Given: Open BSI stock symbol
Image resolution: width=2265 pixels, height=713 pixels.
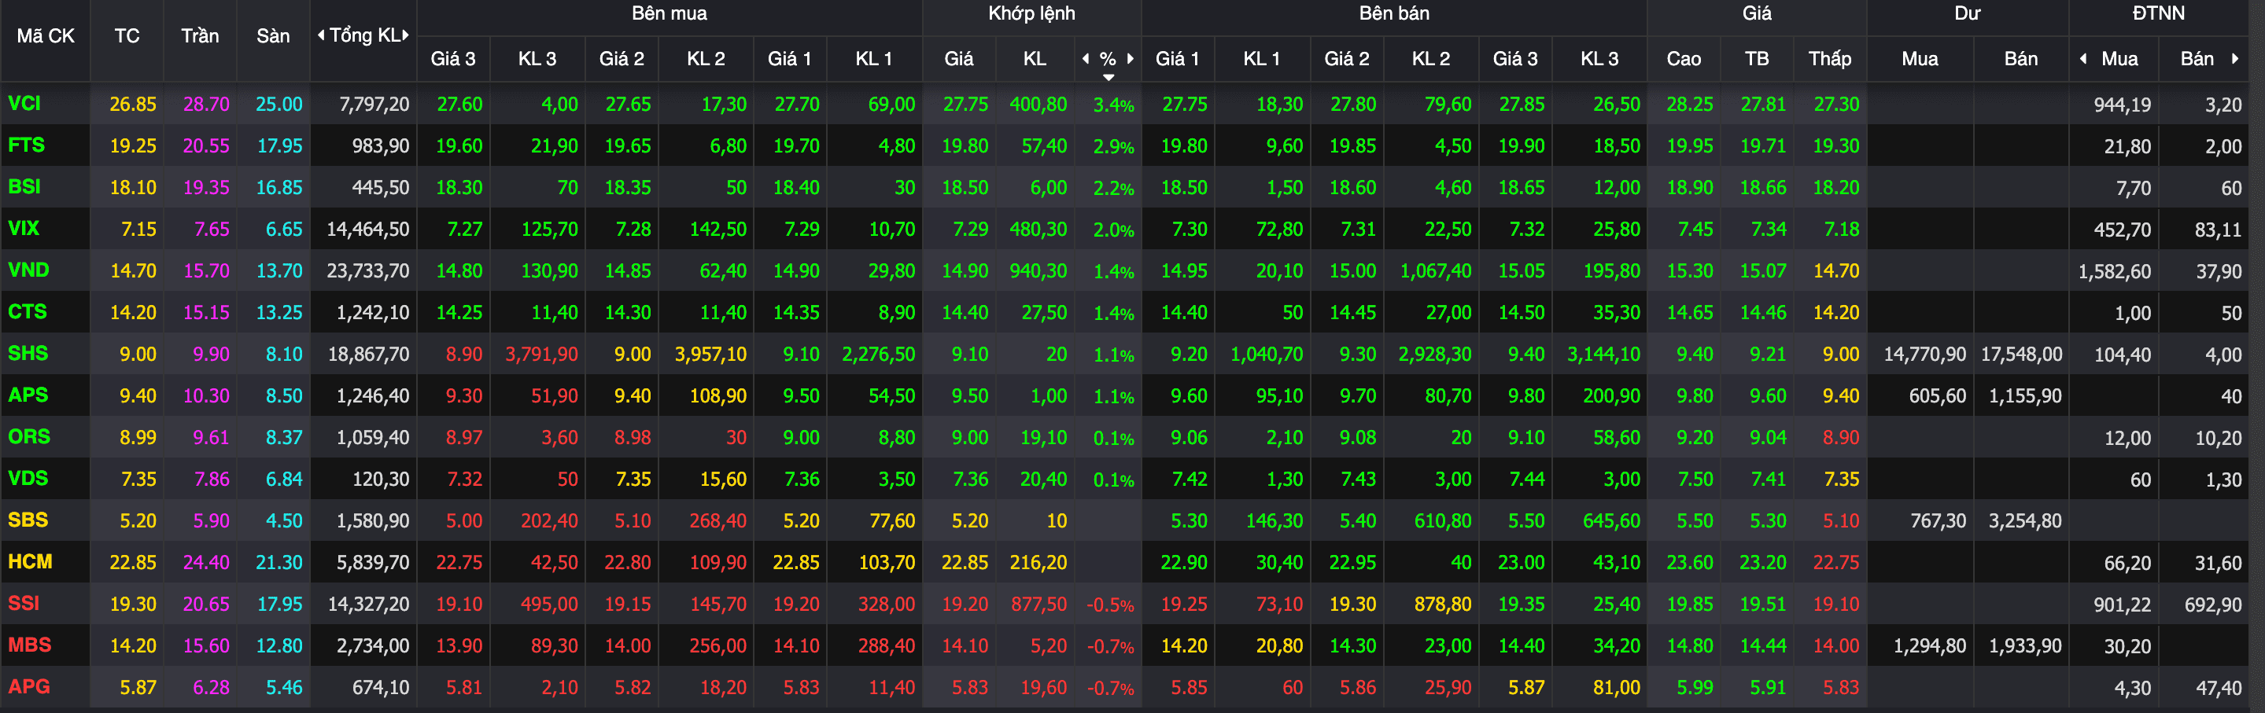Looking at the screenshot, I should point(24,187).
